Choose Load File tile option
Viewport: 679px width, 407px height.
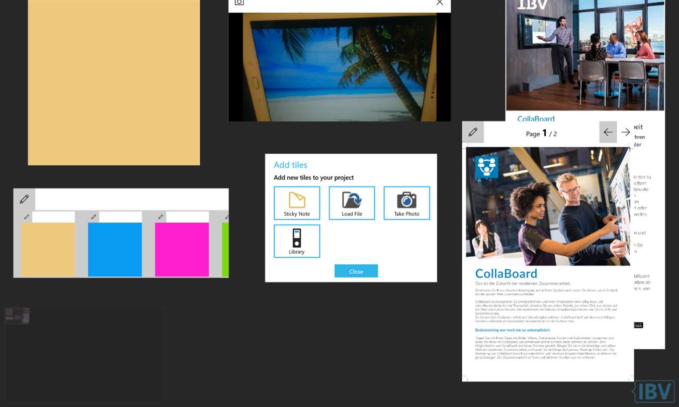(352, 203)
